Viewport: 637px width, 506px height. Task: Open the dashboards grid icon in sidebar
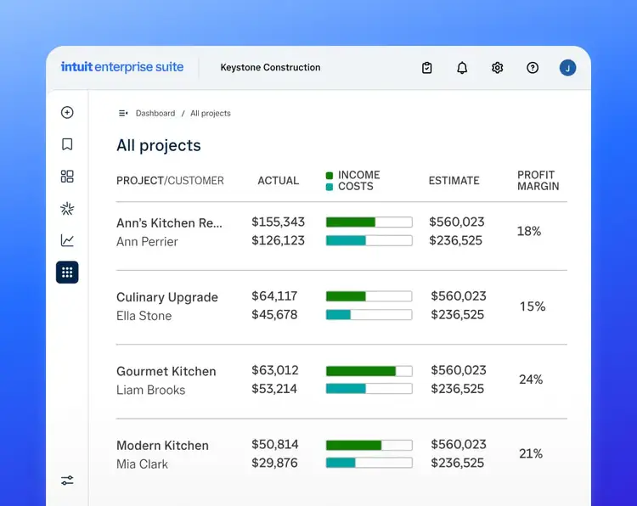pyautogui.click(x=67, y=177)
